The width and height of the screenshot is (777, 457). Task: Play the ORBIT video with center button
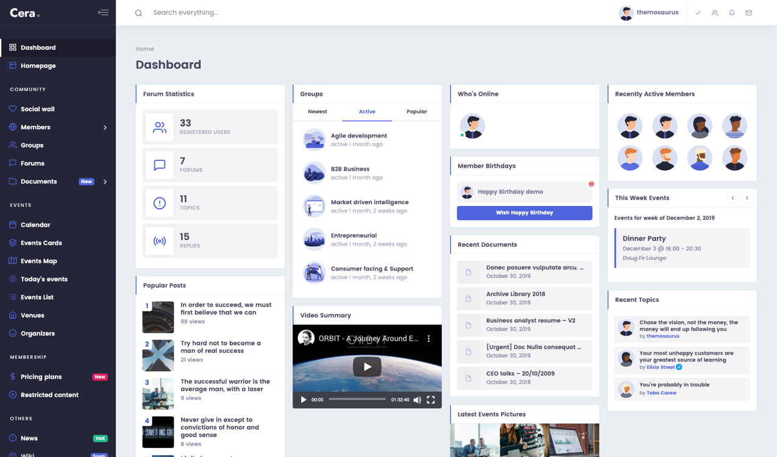coord(367,367)
